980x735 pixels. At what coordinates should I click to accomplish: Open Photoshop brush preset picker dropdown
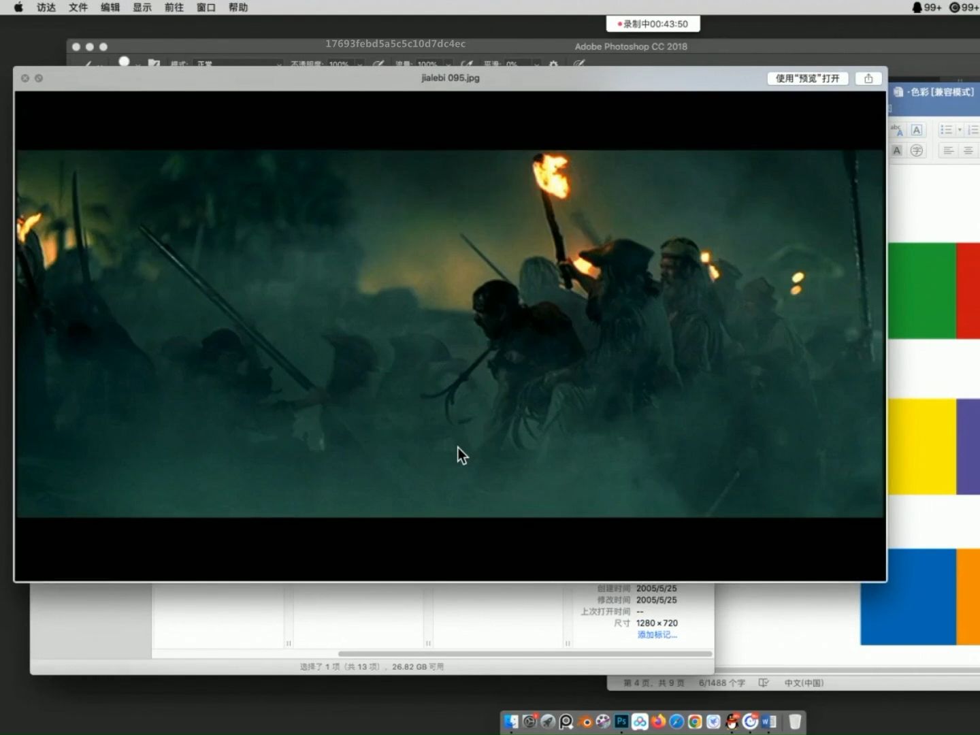click(137, 63)
